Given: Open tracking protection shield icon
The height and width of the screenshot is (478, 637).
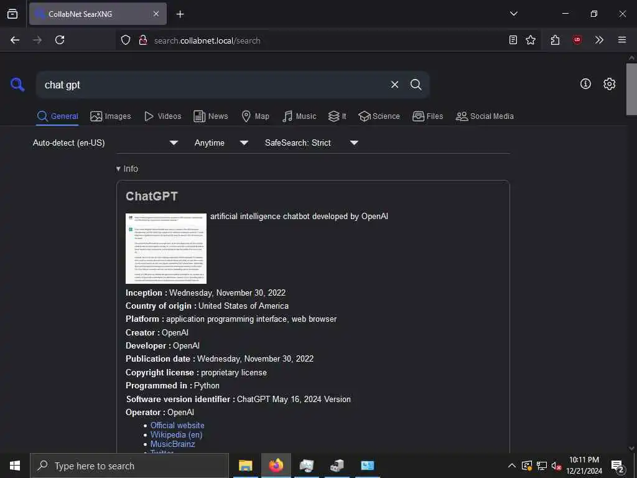Looking at the screenshot, I should 126,40.
